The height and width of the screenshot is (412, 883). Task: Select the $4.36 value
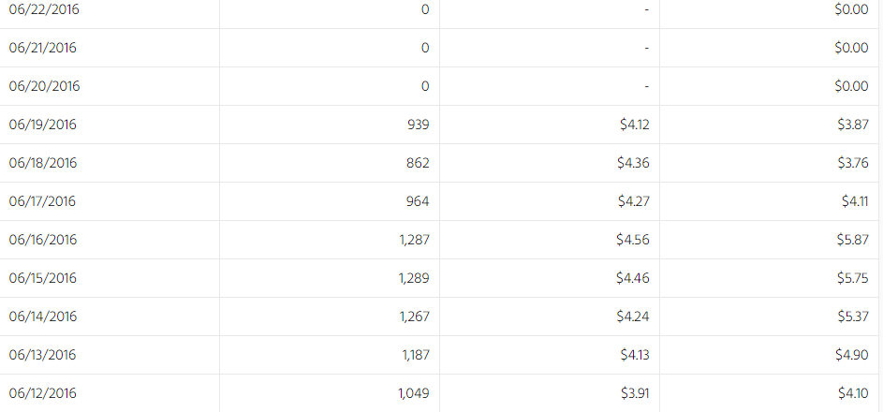pyautogui.click(x=633, y=163)
